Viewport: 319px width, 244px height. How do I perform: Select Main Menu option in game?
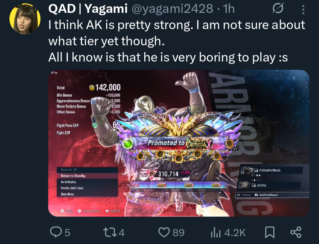[x=87, y=194]
